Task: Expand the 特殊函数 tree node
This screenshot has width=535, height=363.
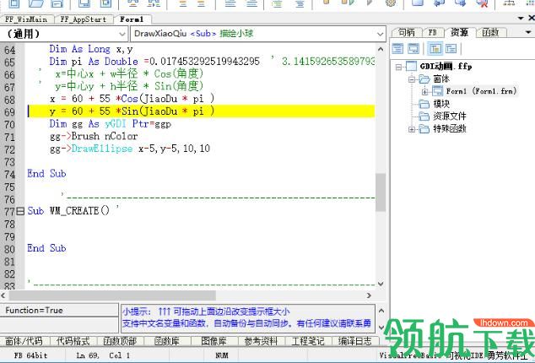Action: (412, 129)
